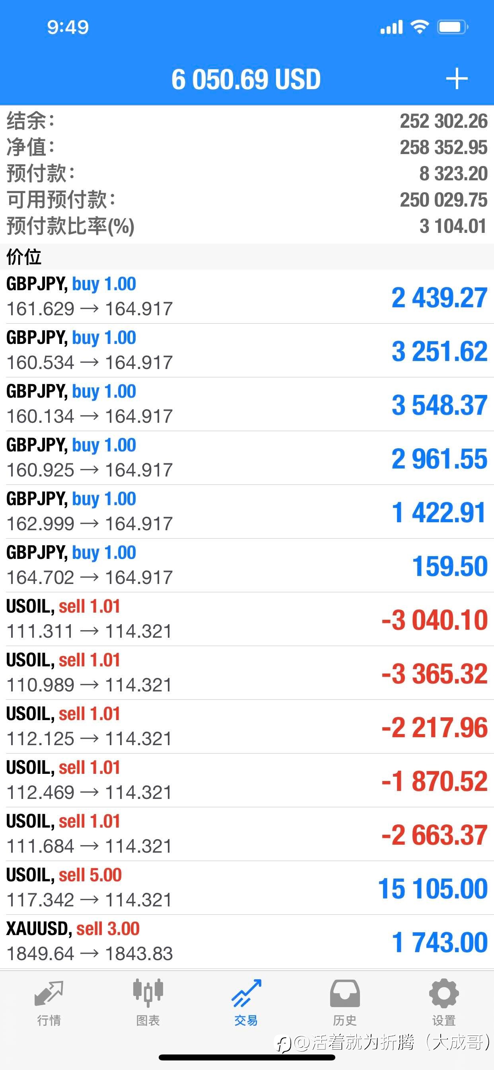Tap the battery status icon

(x=453, y=27)
